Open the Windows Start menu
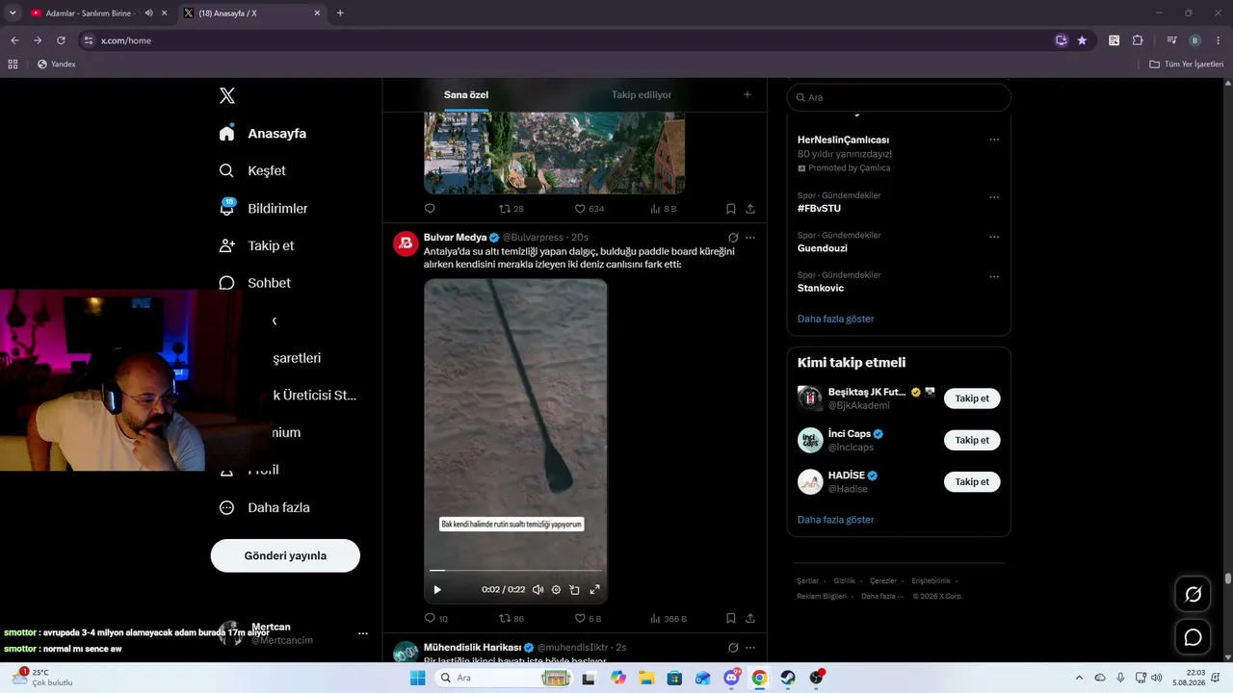This screenshot has height=693, width=1233. point(418,678)
